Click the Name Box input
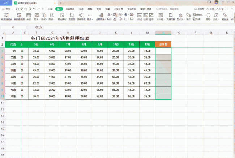 pyautogui.click(x=13, y=27)
